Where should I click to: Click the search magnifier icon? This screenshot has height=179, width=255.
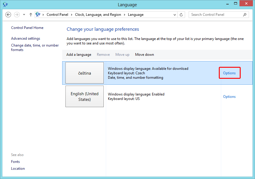pyautogui.click(x=245, y=15)
